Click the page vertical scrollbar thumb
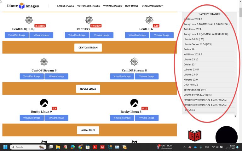This screenshot has height=151, width=242. (x=240, y=12)
